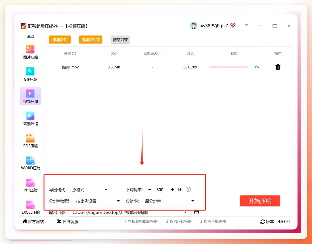Click the 3.03MB size cell
Image resolution: width=312 pixels, height=244 pixels.
tap(114, 67)
